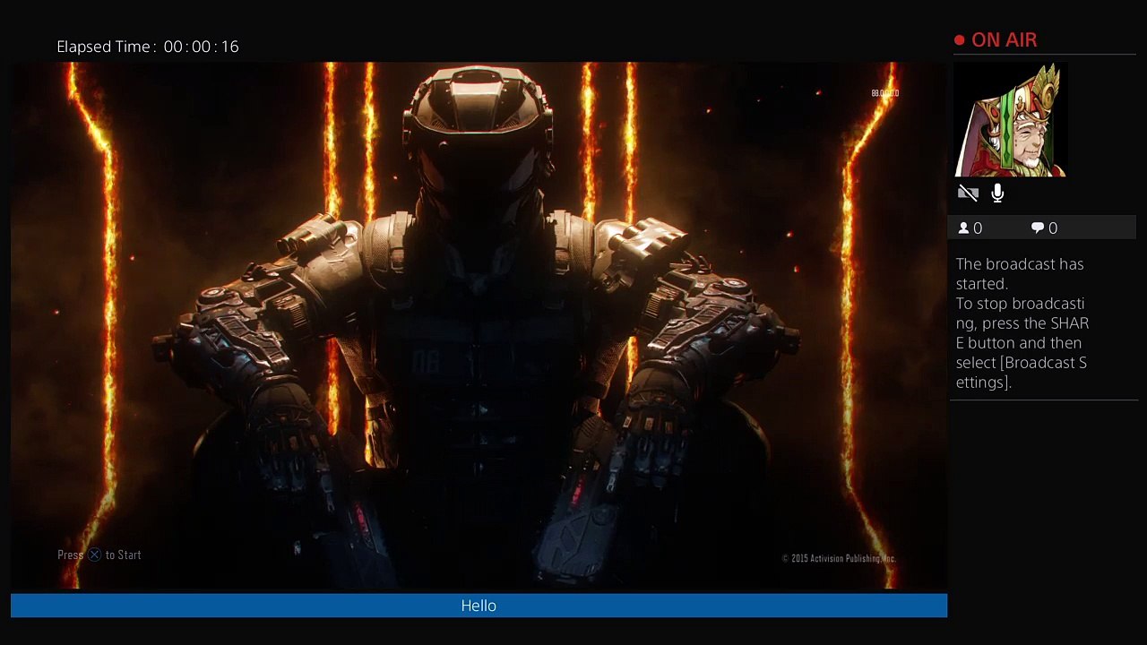Toggle the microphone icon
Viewport: 1147px width, 645px height.
pyautogui.click(x=997, y=193)
